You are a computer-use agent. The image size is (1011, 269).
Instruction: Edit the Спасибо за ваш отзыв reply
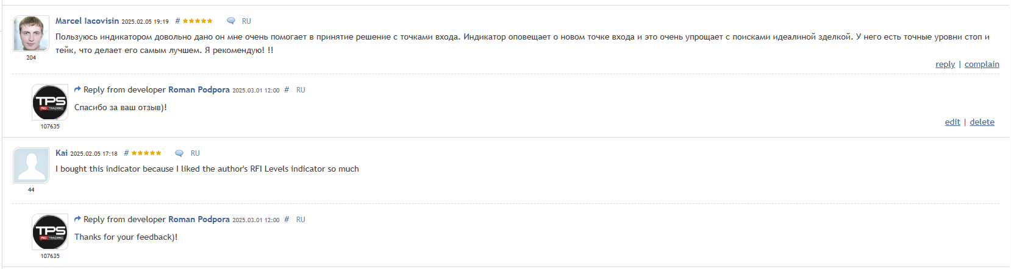point(952,122)
